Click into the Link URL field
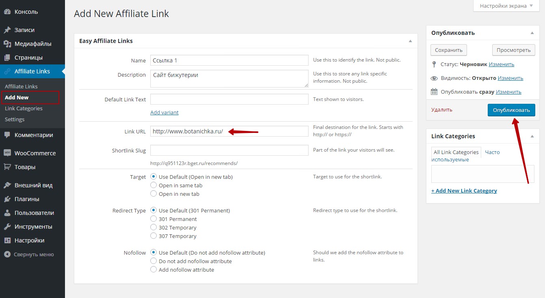The width and height of the screenshot is (545, 298). [229, 131]
